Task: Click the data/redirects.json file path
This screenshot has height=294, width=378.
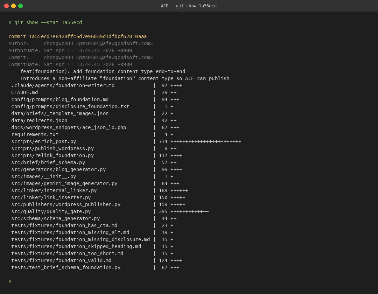Action: [39, 120]
